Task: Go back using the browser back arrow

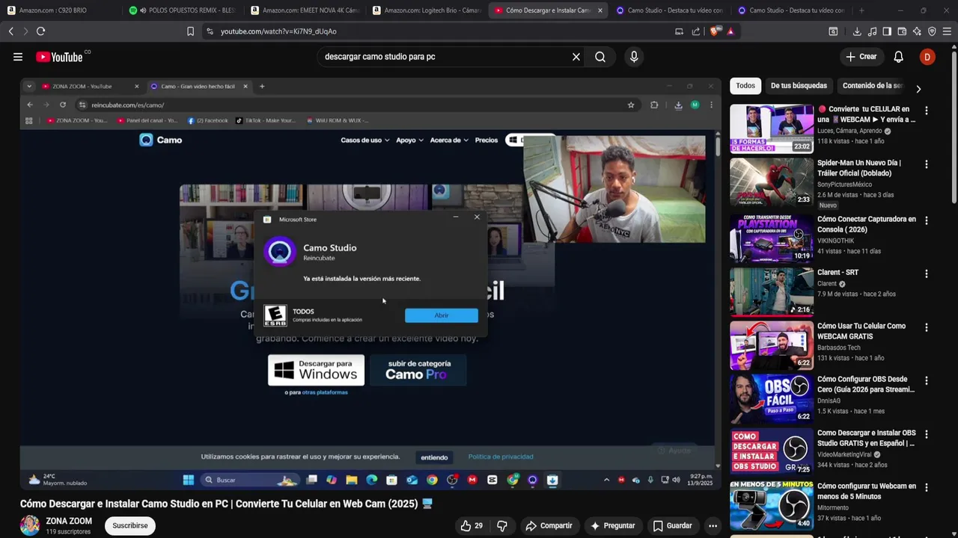Action: tap(10, 31)
